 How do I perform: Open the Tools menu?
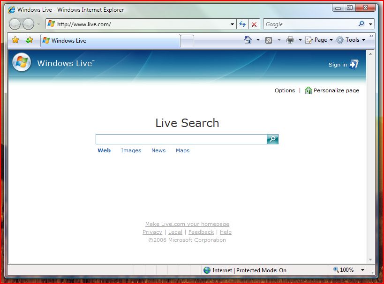coord(351,40)
